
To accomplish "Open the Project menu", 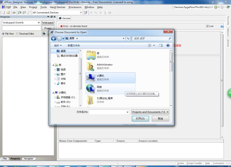I will pyautogui.click(x=33, y=7).
